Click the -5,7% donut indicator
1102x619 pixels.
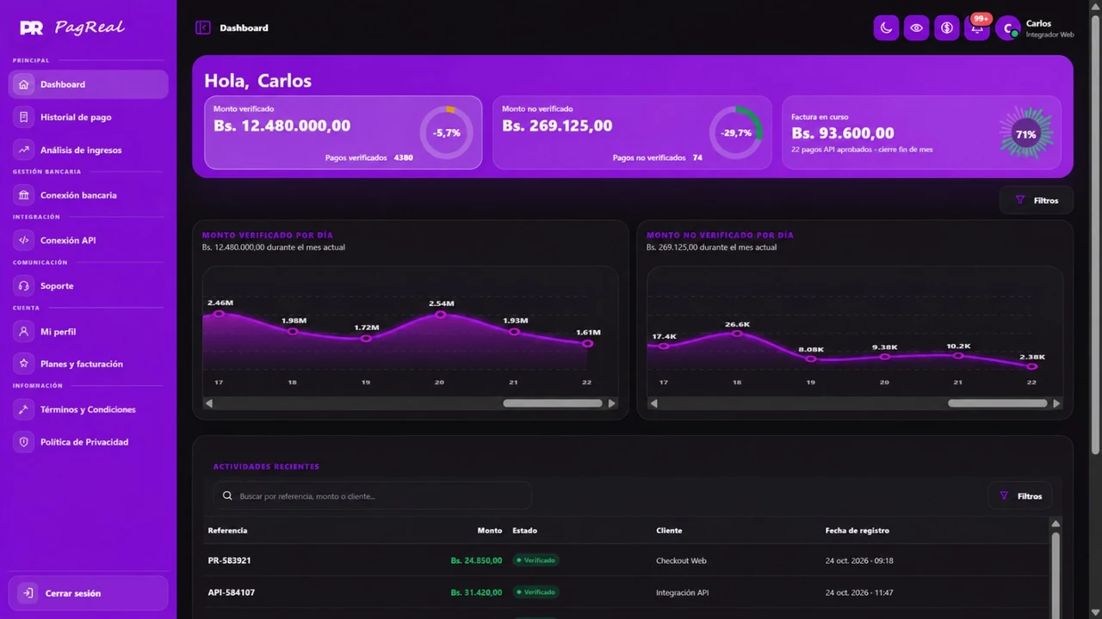point(446,132)
